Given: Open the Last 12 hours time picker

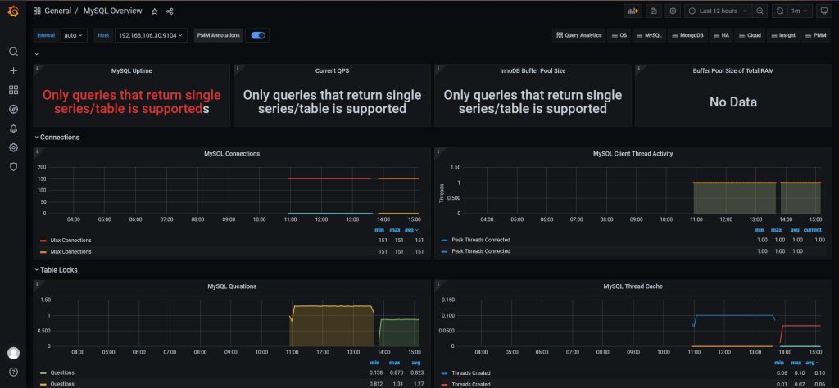Looking at the screenshot, I should coord(718,11).
